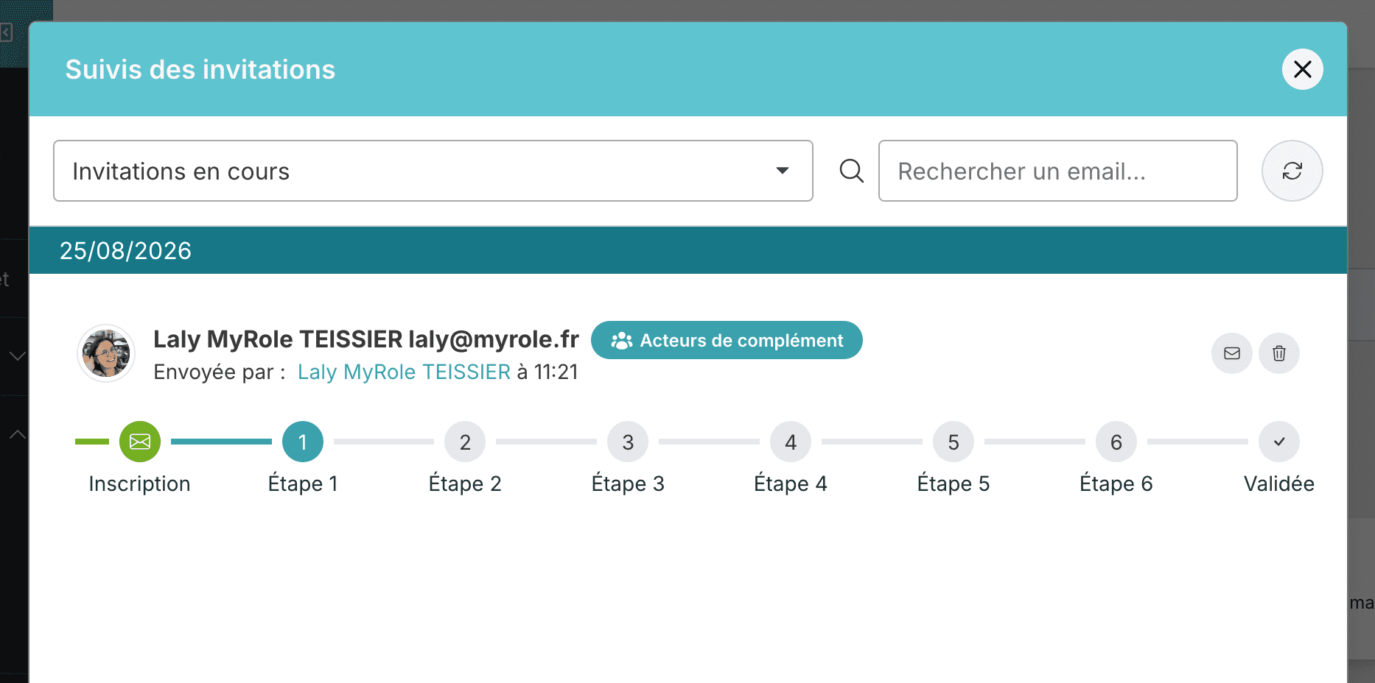Click Laly's profile avatar
Screen dimensions: 1375x683
click(x=106, y=353)
